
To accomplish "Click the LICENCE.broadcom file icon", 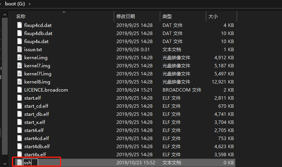I will click(20, 90).
